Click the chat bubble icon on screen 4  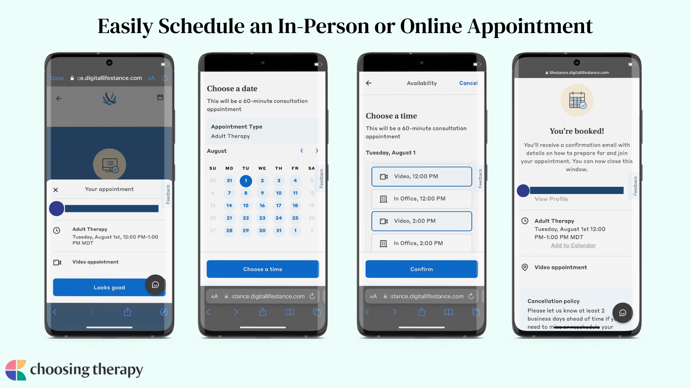(623, 312)
